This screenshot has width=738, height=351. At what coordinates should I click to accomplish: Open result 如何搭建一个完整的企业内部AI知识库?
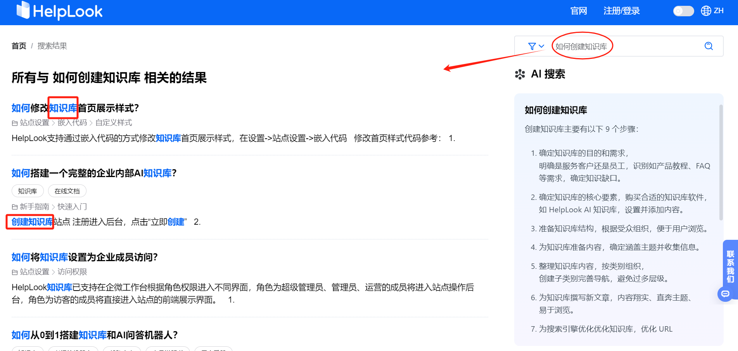coord(94,173)
